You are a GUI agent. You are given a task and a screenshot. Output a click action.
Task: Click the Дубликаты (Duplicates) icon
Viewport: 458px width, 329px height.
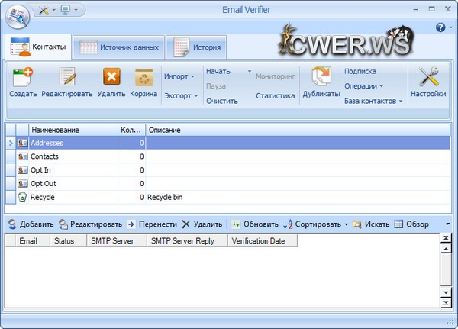point(321,78)
